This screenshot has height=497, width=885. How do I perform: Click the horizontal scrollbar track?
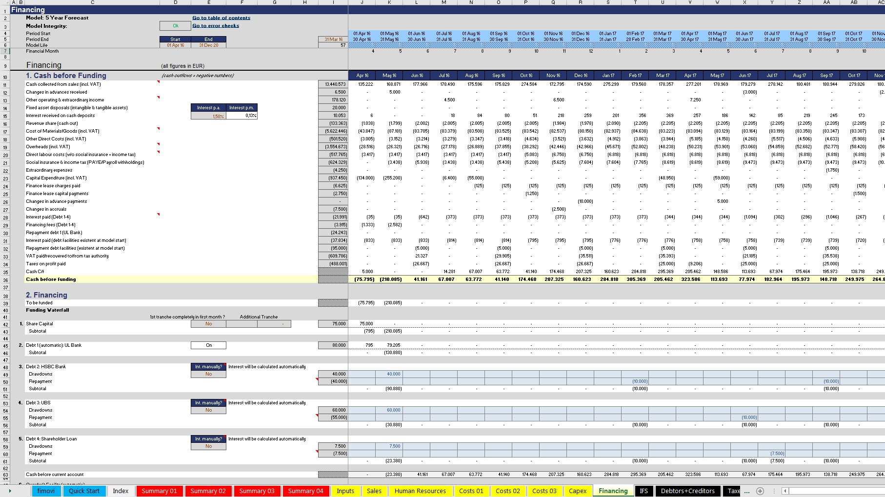tap(835, 491)
